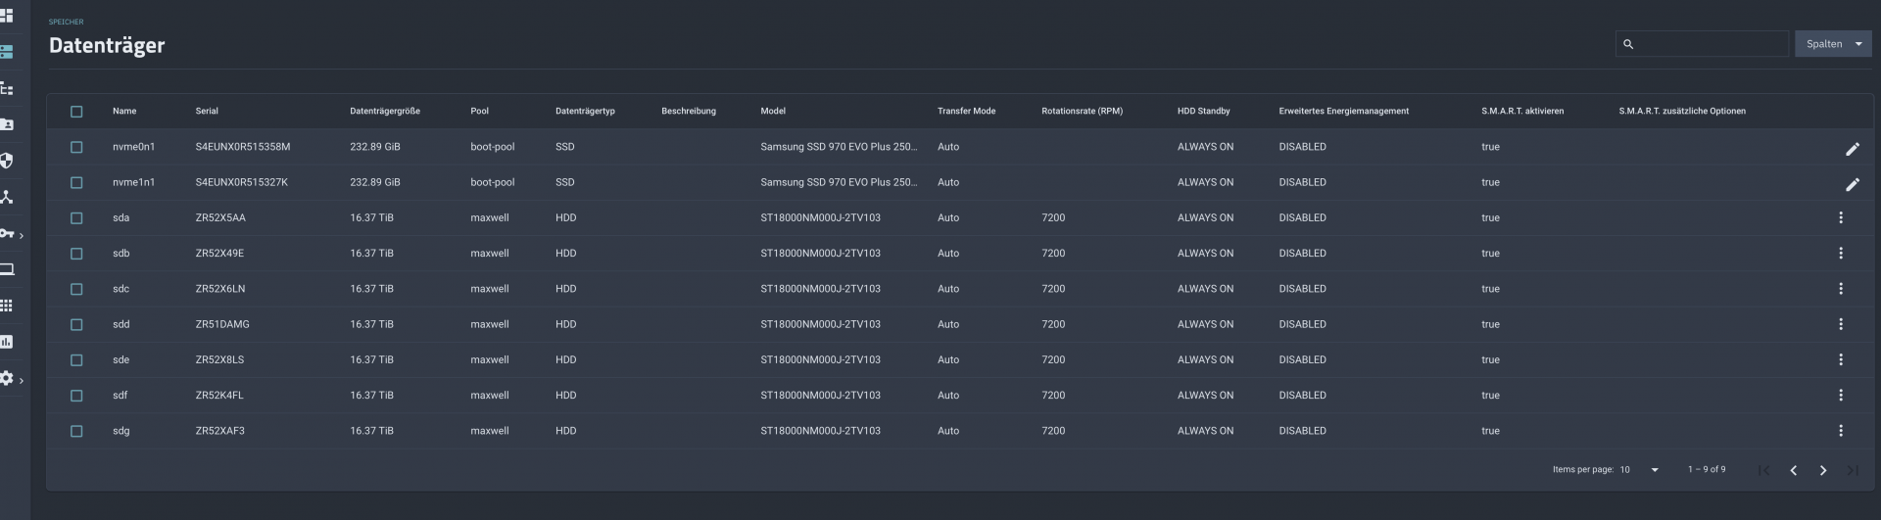Screen dimensions: 1881x520
Task: Edit disk nvme1n1 with pencil icon
Action: tap(1852, 184)
